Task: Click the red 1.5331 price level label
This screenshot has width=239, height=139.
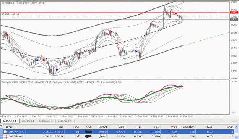Action: pos(234,12)
